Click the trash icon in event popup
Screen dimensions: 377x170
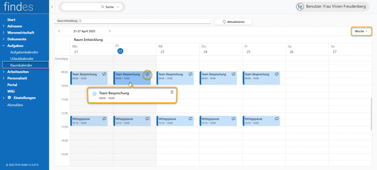pos(172,92)
